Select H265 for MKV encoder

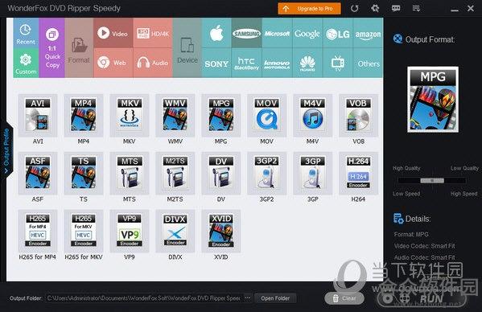[84, 231]
